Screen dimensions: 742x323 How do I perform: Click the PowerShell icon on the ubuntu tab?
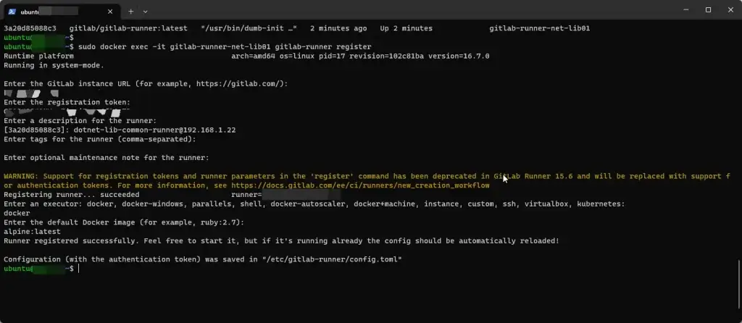(x=12, y=12)
